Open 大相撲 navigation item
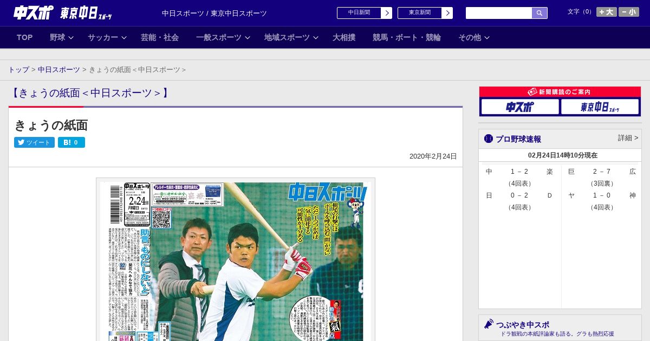 click(344, 37)
